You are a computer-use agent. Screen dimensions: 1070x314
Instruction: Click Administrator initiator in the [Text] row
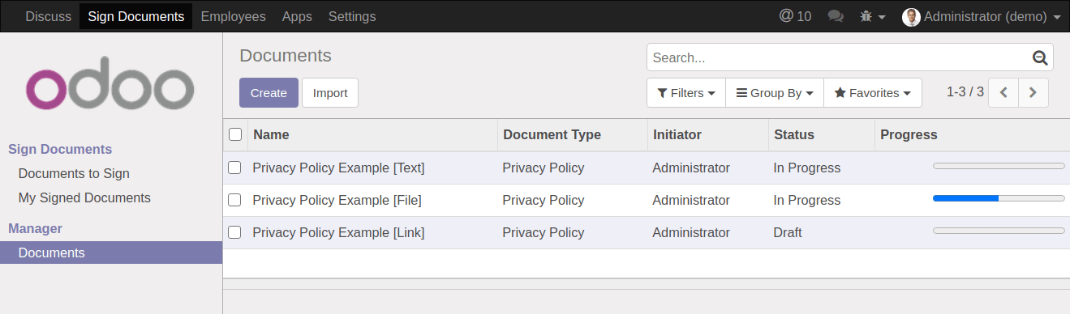[691, 168]
